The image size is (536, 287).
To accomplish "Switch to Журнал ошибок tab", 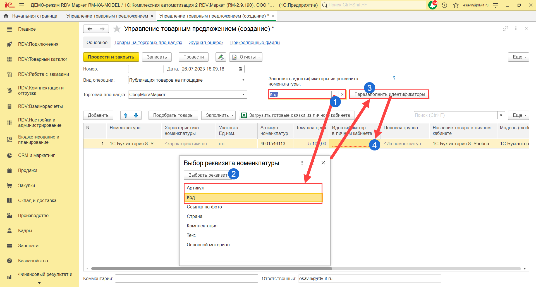I will 206,42.
